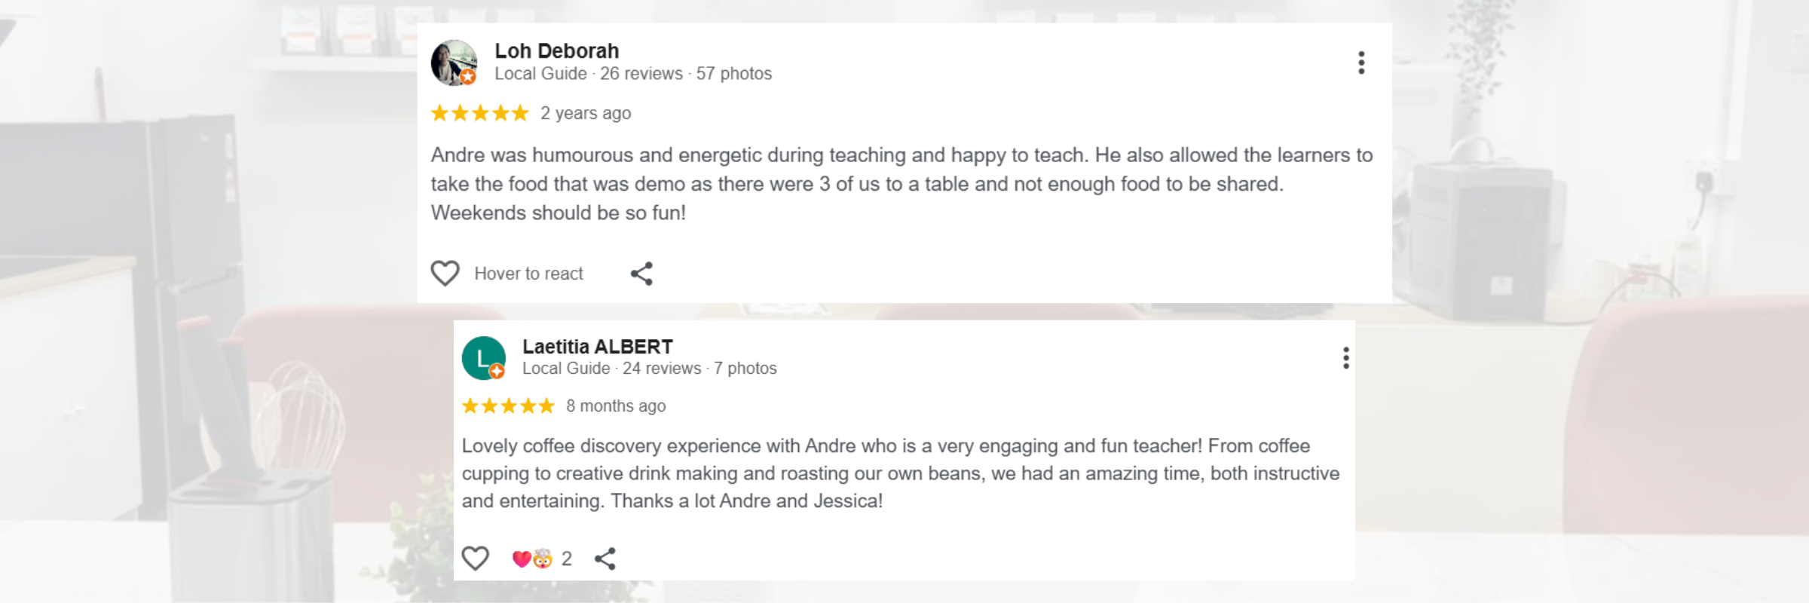The height and width of the screenshot is (603, 1809).
Task: Click the "2 years ago" timestamp
Action: click(x=586, y=113)
